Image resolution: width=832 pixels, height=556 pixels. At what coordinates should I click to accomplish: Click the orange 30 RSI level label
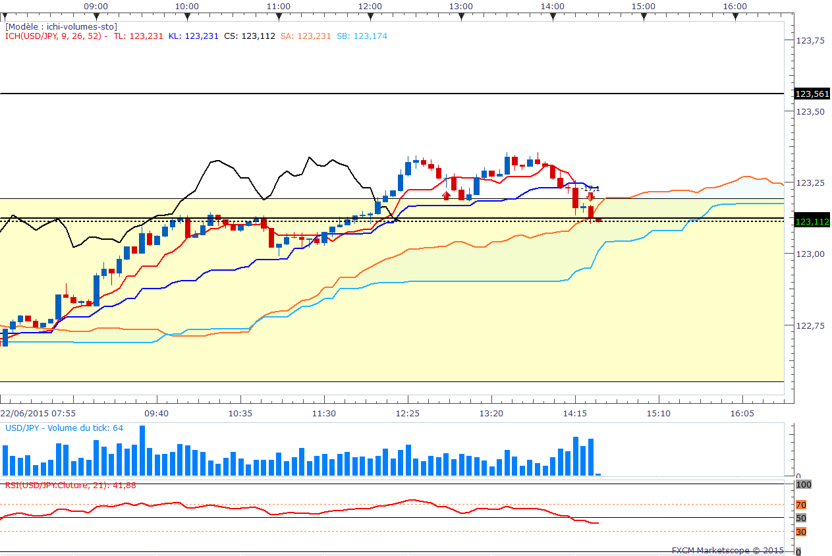click(x=801, y=532)
